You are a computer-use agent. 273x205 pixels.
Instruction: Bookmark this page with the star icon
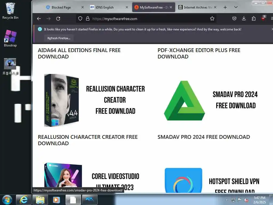(212, 19)
